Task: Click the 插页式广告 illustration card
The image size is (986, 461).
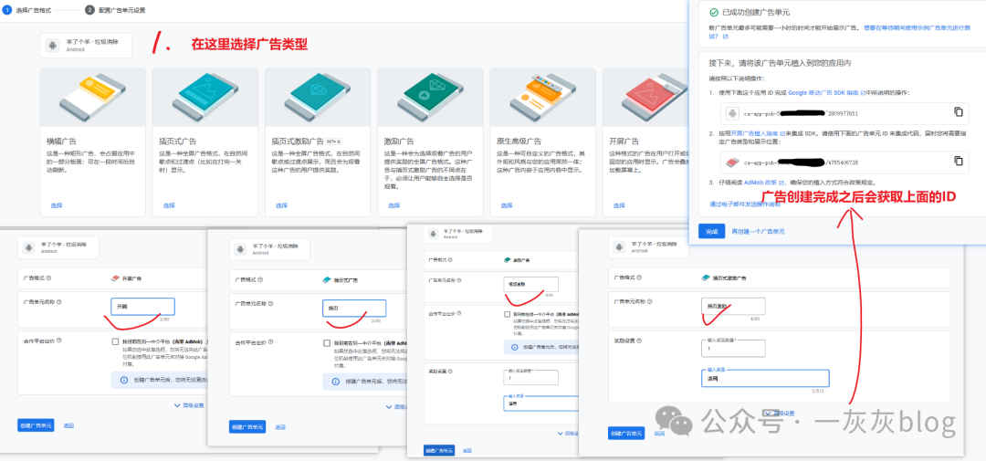Action: [x=205, y=98]
